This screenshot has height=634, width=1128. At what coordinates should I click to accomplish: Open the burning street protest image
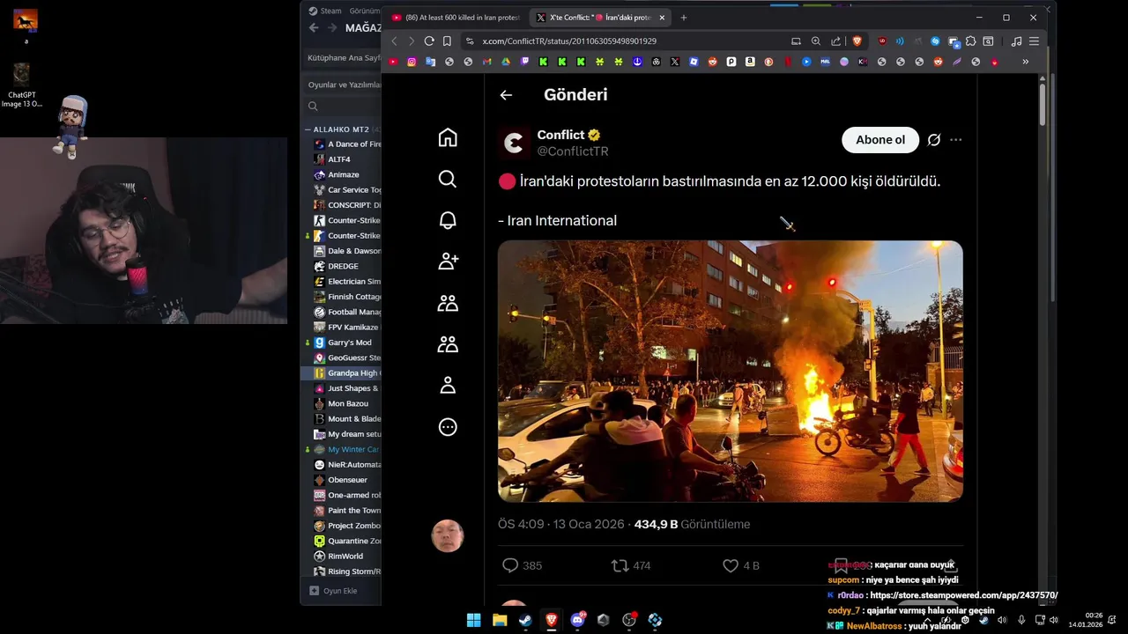coord(730,371)
